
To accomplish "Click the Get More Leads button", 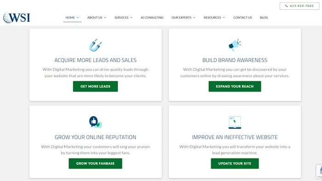I will (x=95, y=86).
